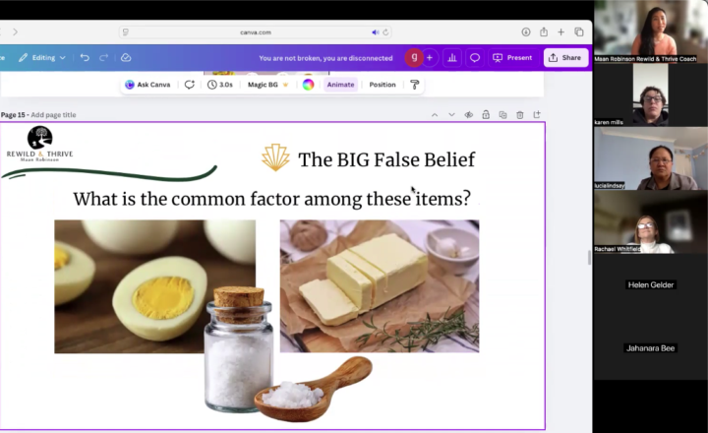Add a new page using the add-page icon
The width and height of the screenshot is (708, 433).
pos(537,115)
